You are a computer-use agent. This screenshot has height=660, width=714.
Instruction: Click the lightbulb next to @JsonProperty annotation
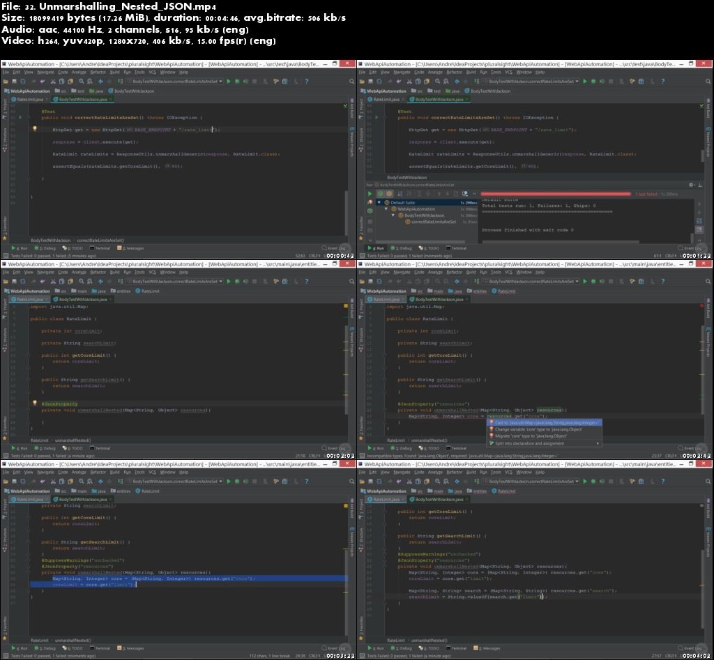click(x=34, y=404)
